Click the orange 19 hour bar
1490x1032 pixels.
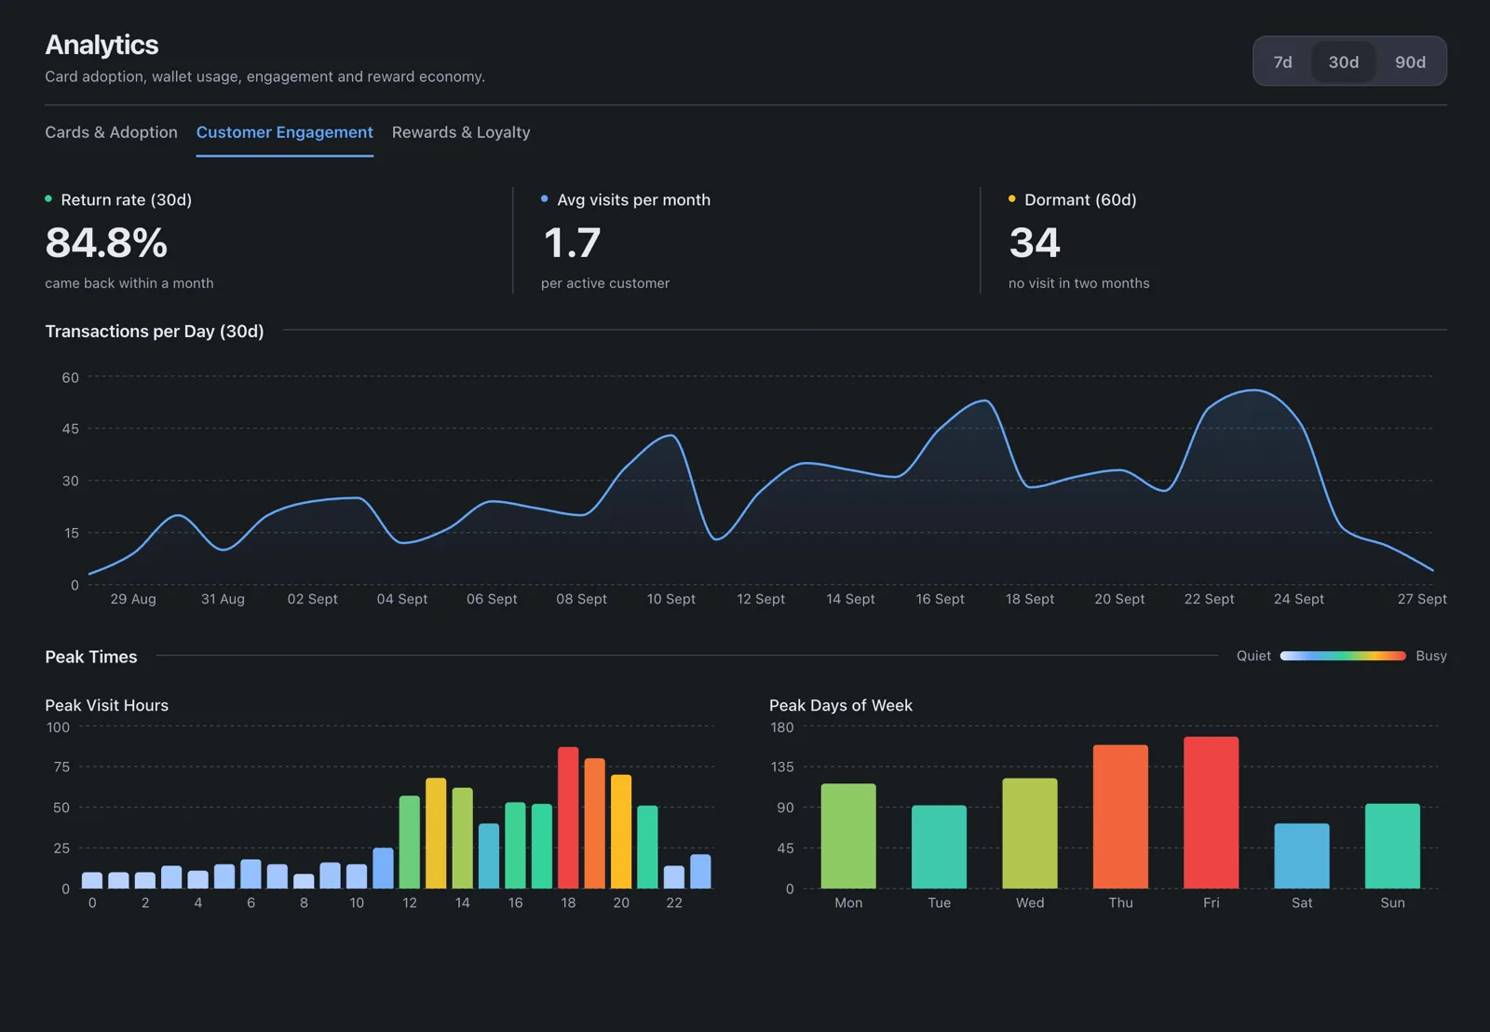coord(594,823)
